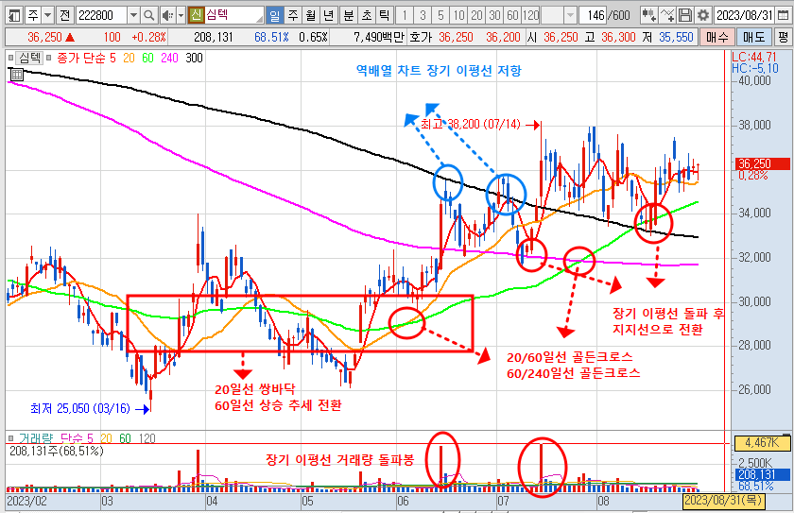Click the 심텍 chart legend label

[30, 58]
